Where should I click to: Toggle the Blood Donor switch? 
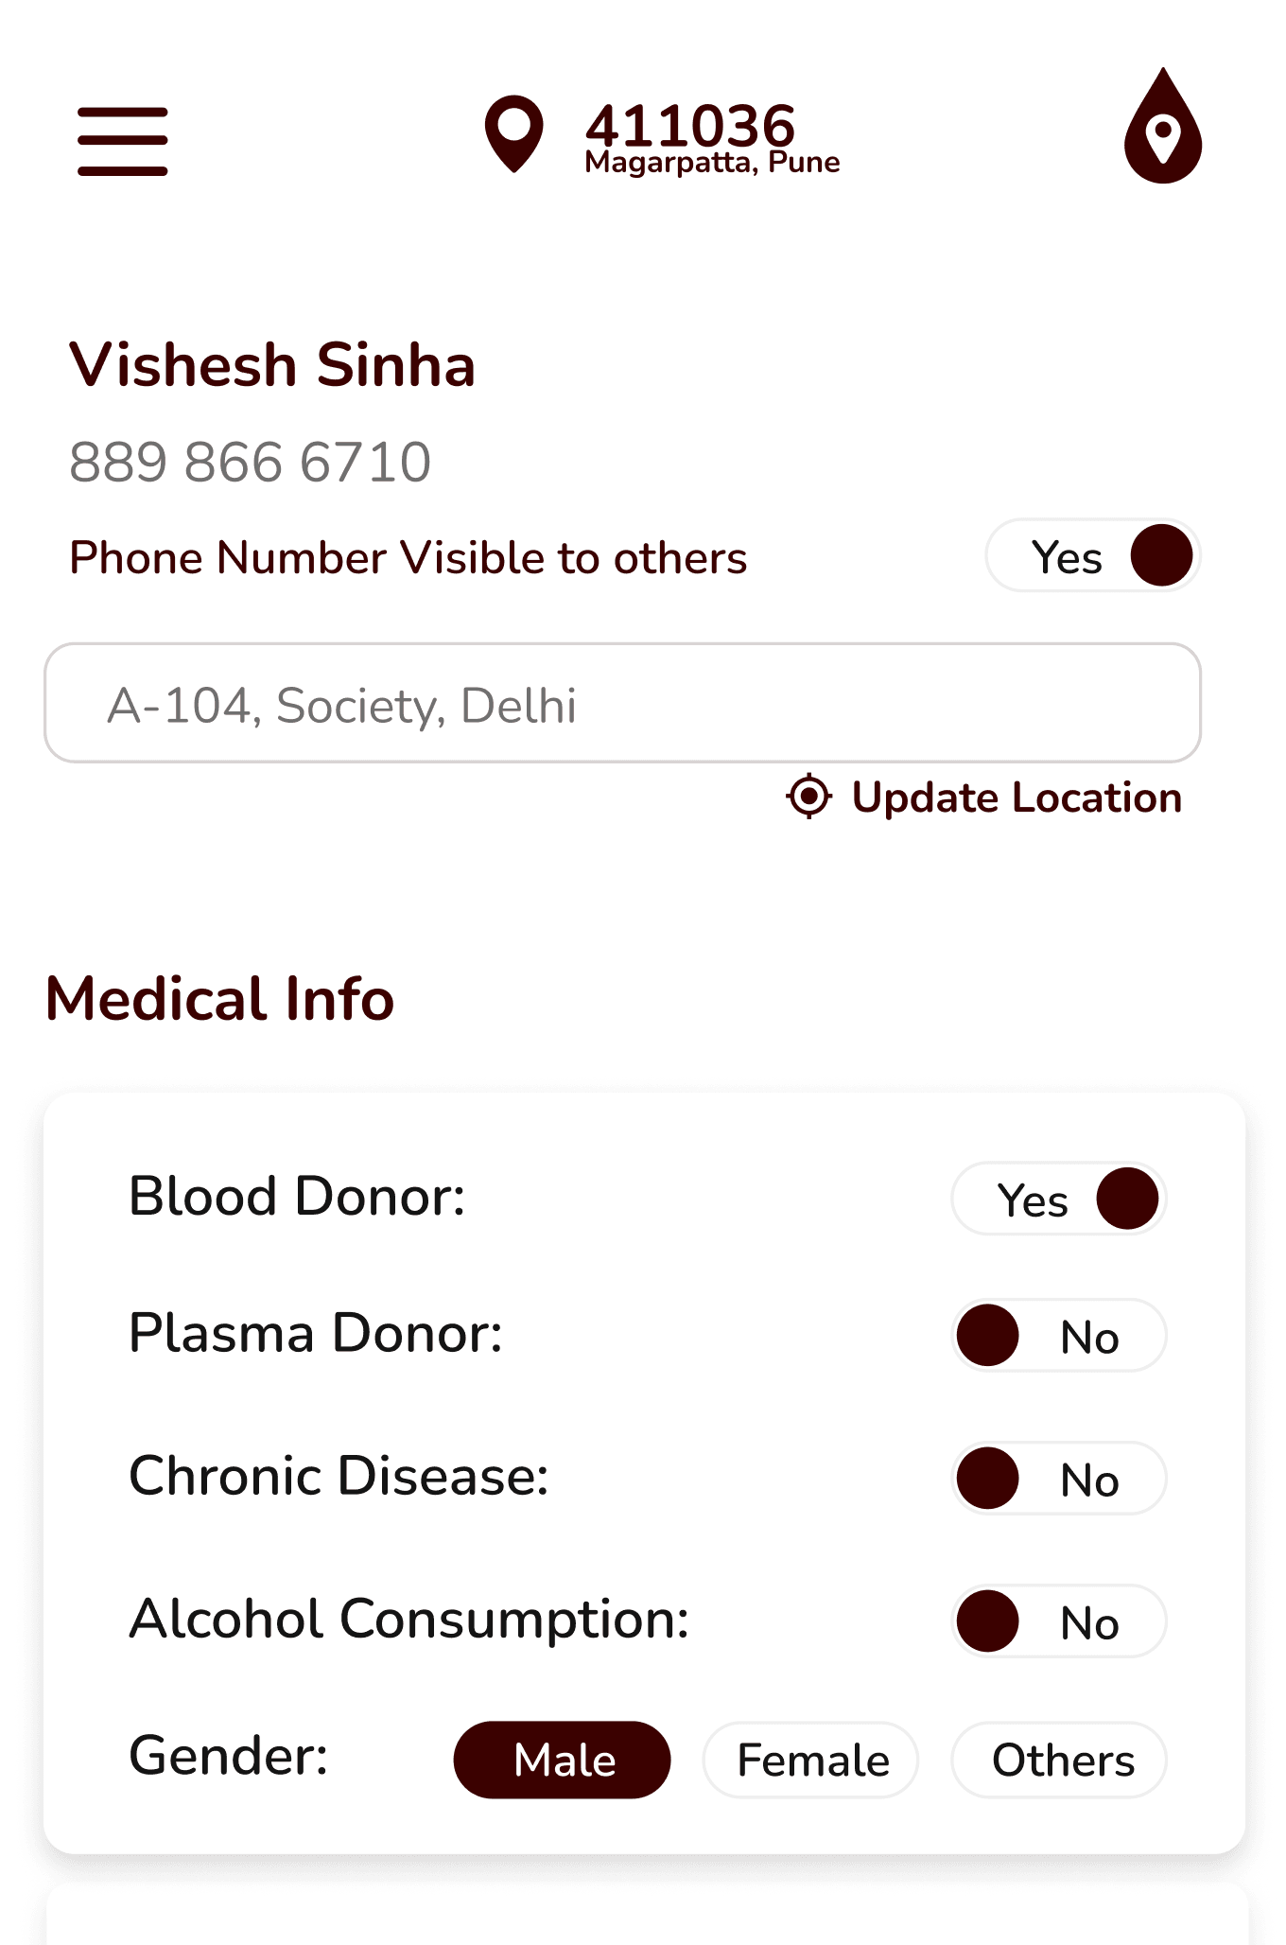[x=1059, y=1199]
